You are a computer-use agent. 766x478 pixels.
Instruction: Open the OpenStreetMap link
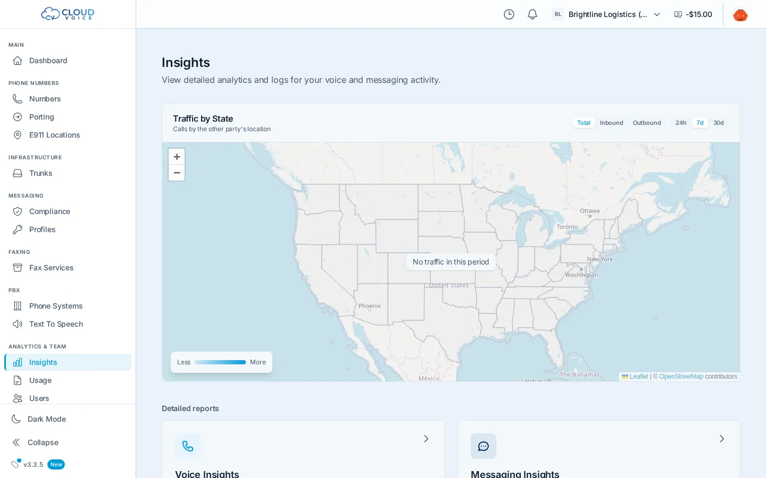point(681,377)
